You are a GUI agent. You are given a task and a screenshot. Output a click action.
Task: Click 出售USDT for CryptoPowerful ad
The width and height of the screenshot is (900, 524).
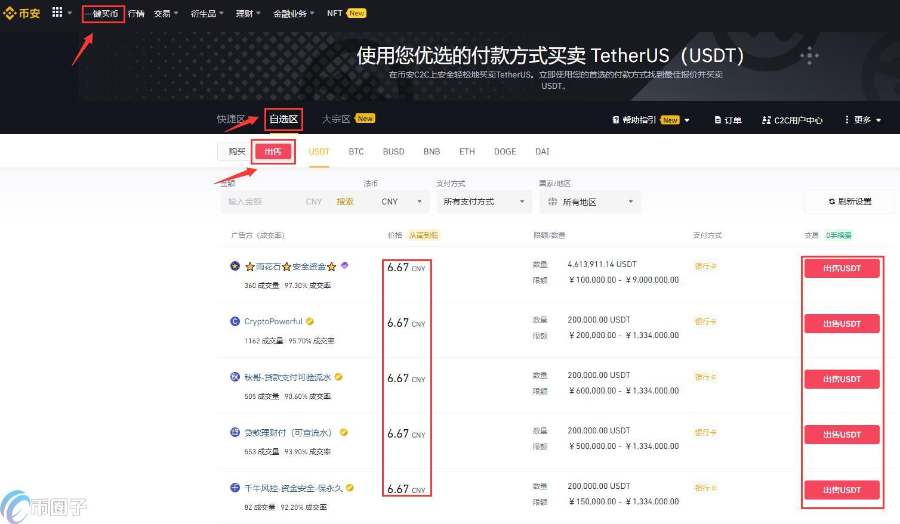tap(842, 324)
